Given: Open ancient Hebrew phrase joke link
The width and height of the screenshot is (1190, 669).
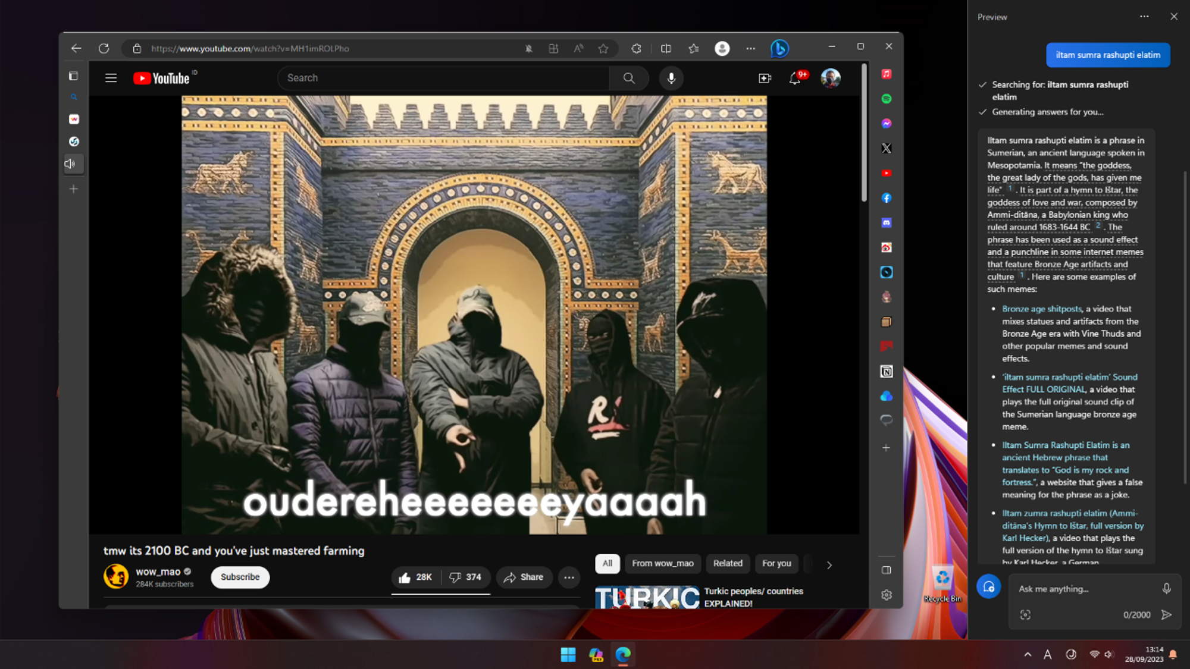Looking at the screenshot, I should pos(1066,464).
